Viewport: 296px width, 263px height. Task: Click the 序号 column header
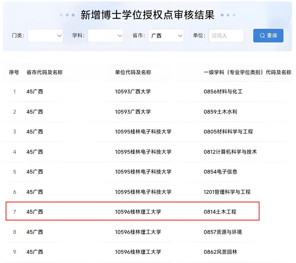pos(14,72)
